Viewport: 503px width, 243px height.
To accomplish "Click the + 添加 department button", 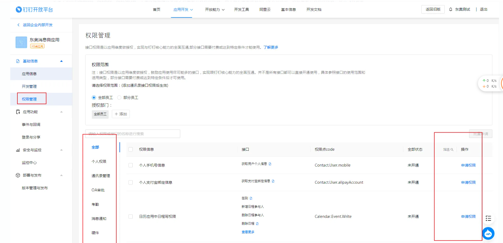I will [x=121, y=114].
